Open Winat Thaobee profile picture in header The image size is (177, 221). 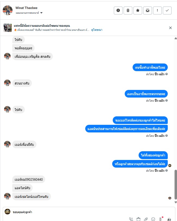(x=8, y=10)
